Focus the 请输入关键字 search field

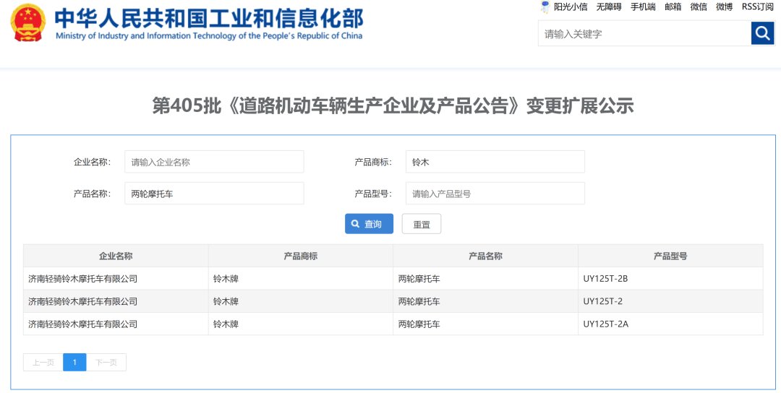click(x=644, y=34)
